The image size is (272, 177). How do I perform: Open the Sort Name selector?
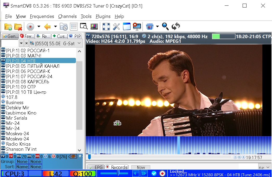click(22, 167)
